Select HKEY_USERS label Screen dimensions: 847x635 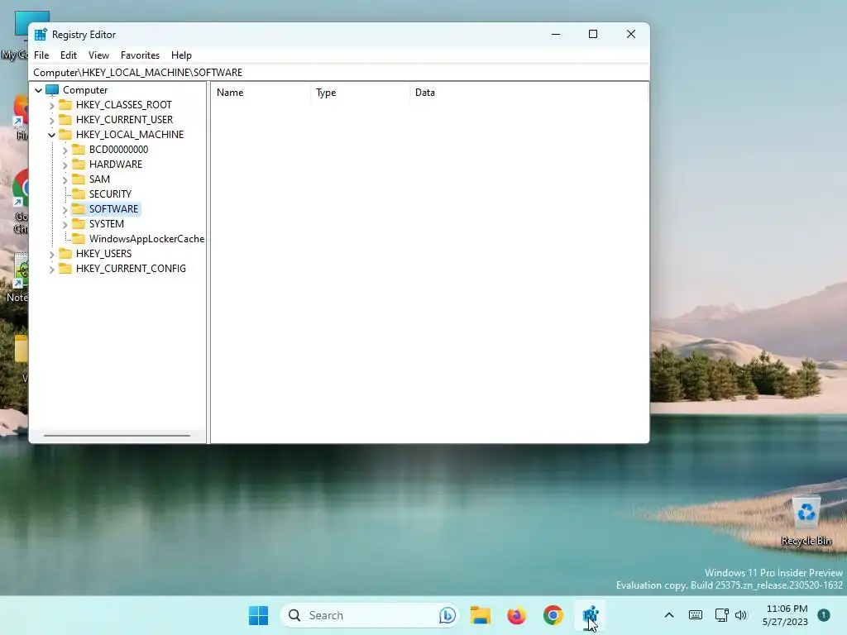click(x=103, y=253)
